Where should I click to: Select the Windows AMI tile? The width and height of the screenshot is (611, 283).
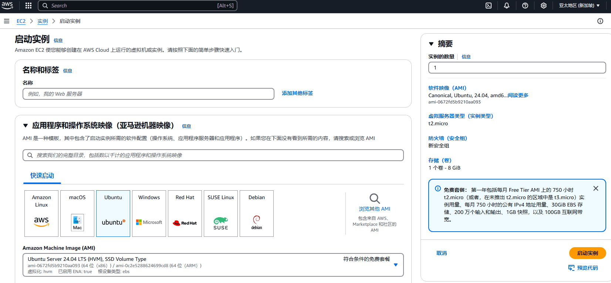point(149,214)
